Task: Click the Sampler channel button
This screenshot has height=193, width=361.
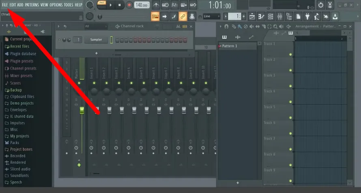Action: tap(96, 40)
